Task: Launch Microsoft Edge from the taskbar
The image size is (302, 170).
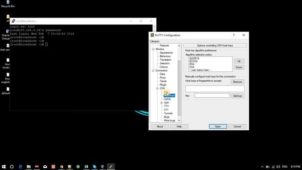Action: tap(20, 167)
